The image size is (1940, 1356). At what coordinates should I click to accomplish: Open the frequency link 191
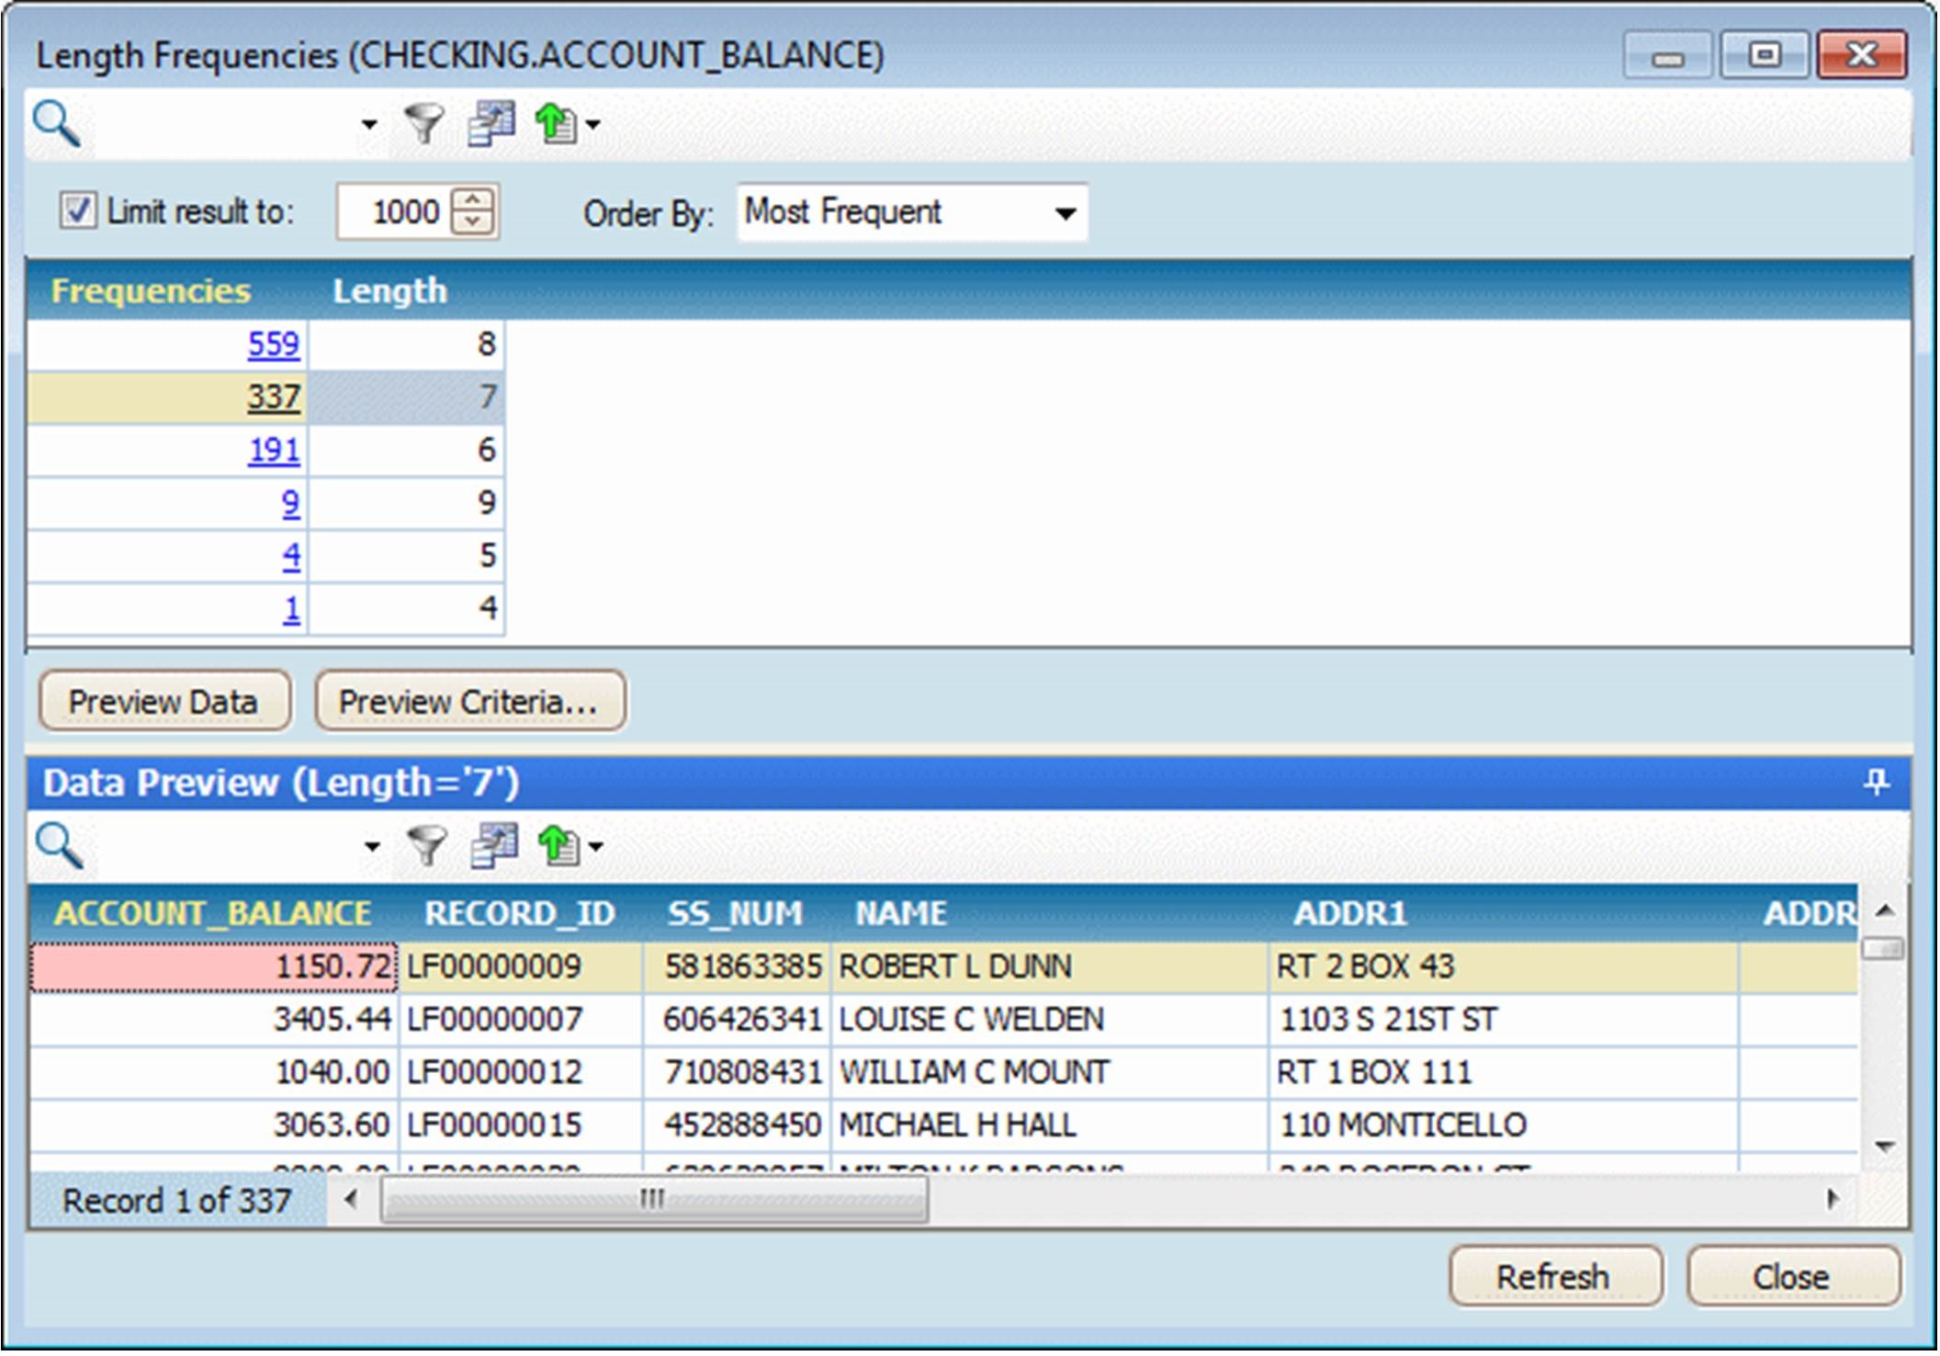(x=274, y=450)
